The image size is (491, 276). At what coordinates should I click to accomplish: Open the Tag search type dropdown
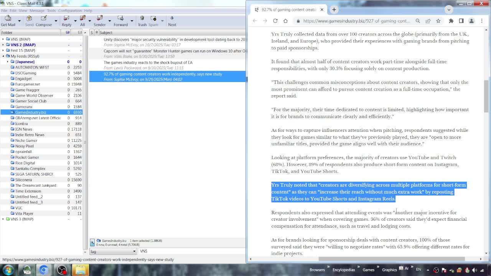pyautogui.click(x=113, y=251)
